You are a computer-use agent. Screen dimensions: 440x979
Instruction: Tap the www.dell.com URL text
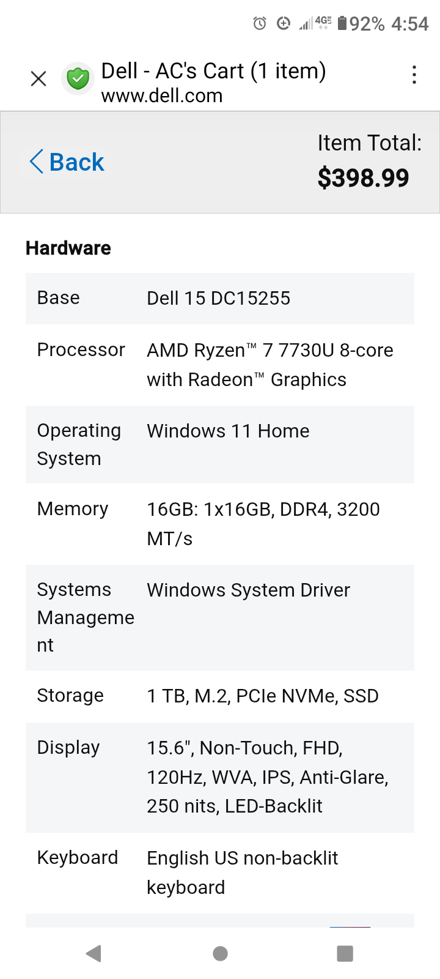point(162,96)
